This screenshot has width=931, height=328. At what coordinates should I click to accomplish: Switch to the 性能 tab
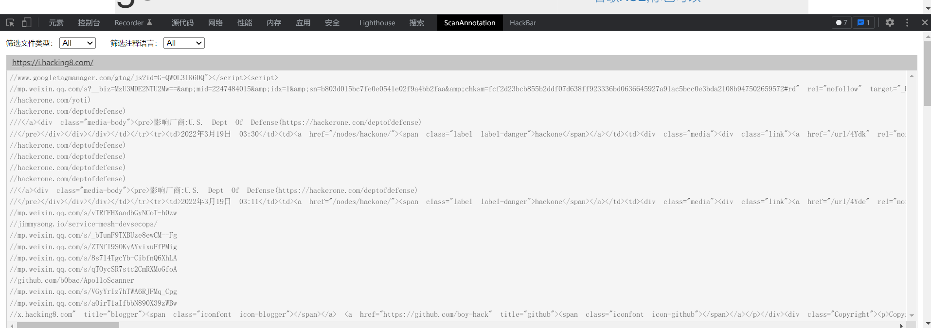click(x=245, y=22)
